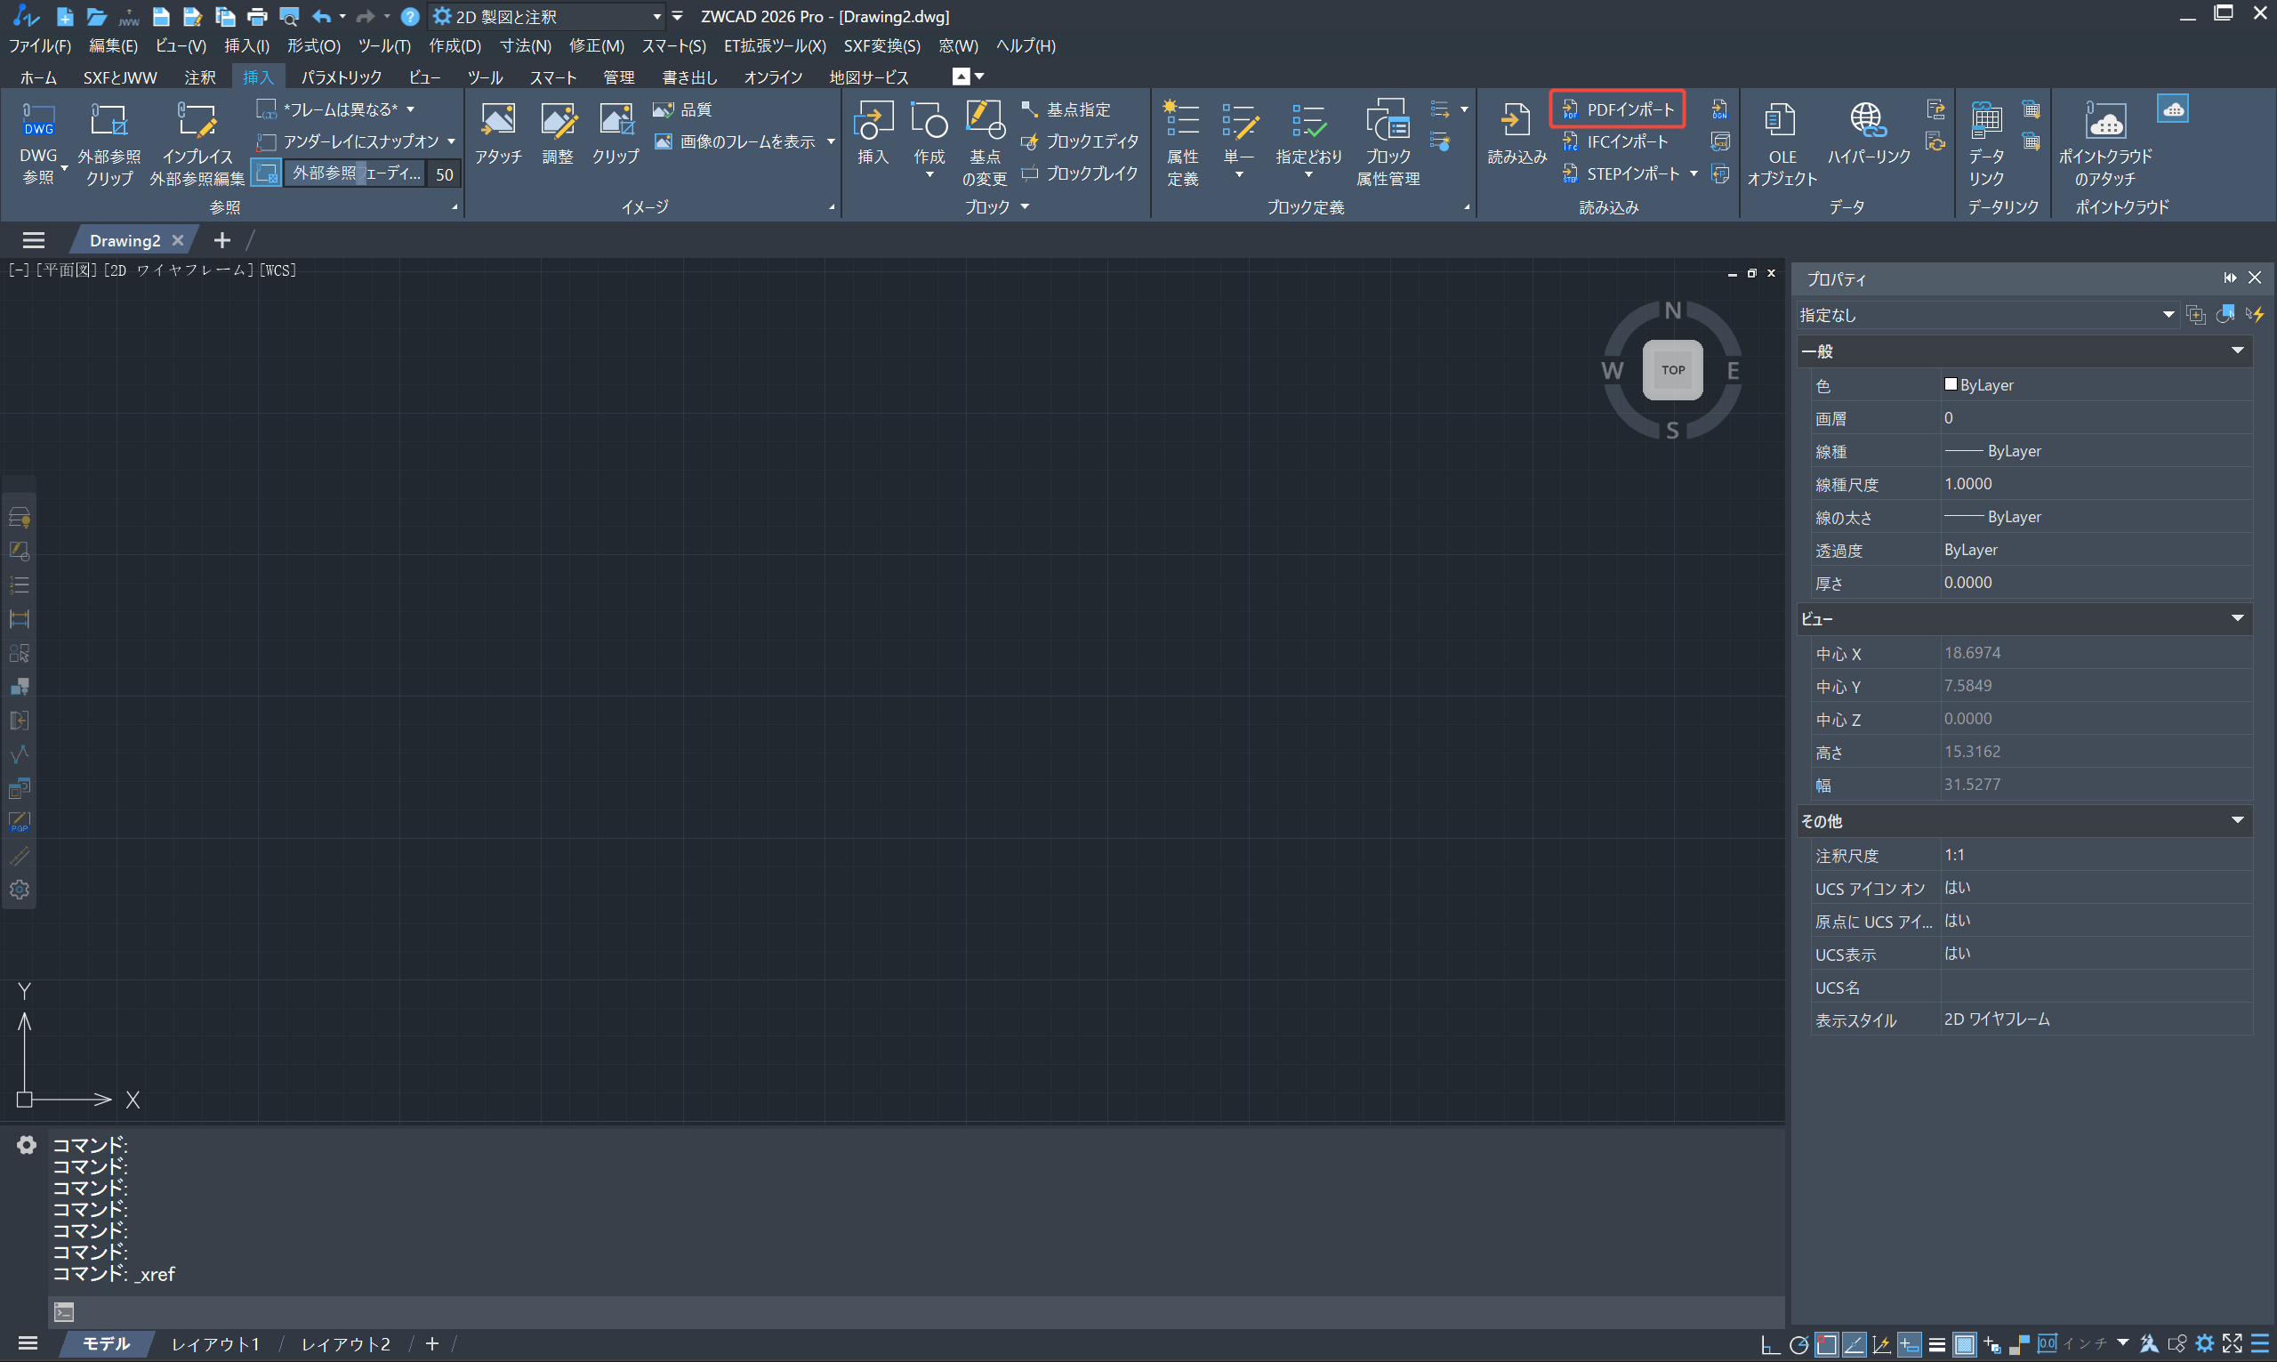Open the 2D 製図と注釈 workspace dropdown
2277x1362 pixels.
(548, 17)
